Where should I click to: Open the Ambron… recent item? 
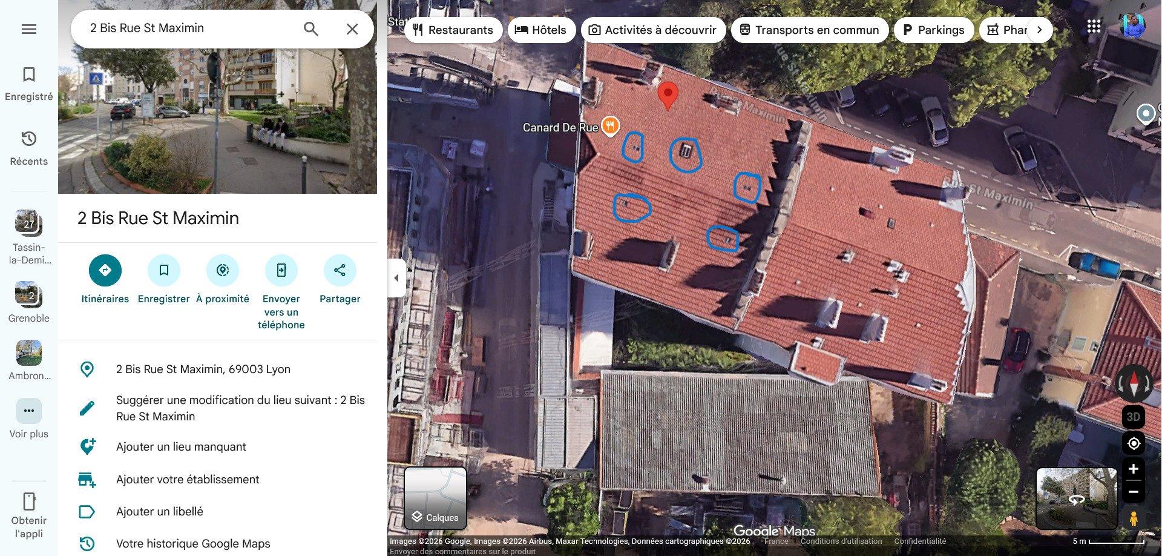(x=29, y=360)
